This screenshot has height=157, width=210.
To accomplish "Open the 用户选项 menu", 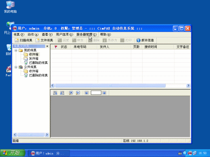I will (65, 35).
